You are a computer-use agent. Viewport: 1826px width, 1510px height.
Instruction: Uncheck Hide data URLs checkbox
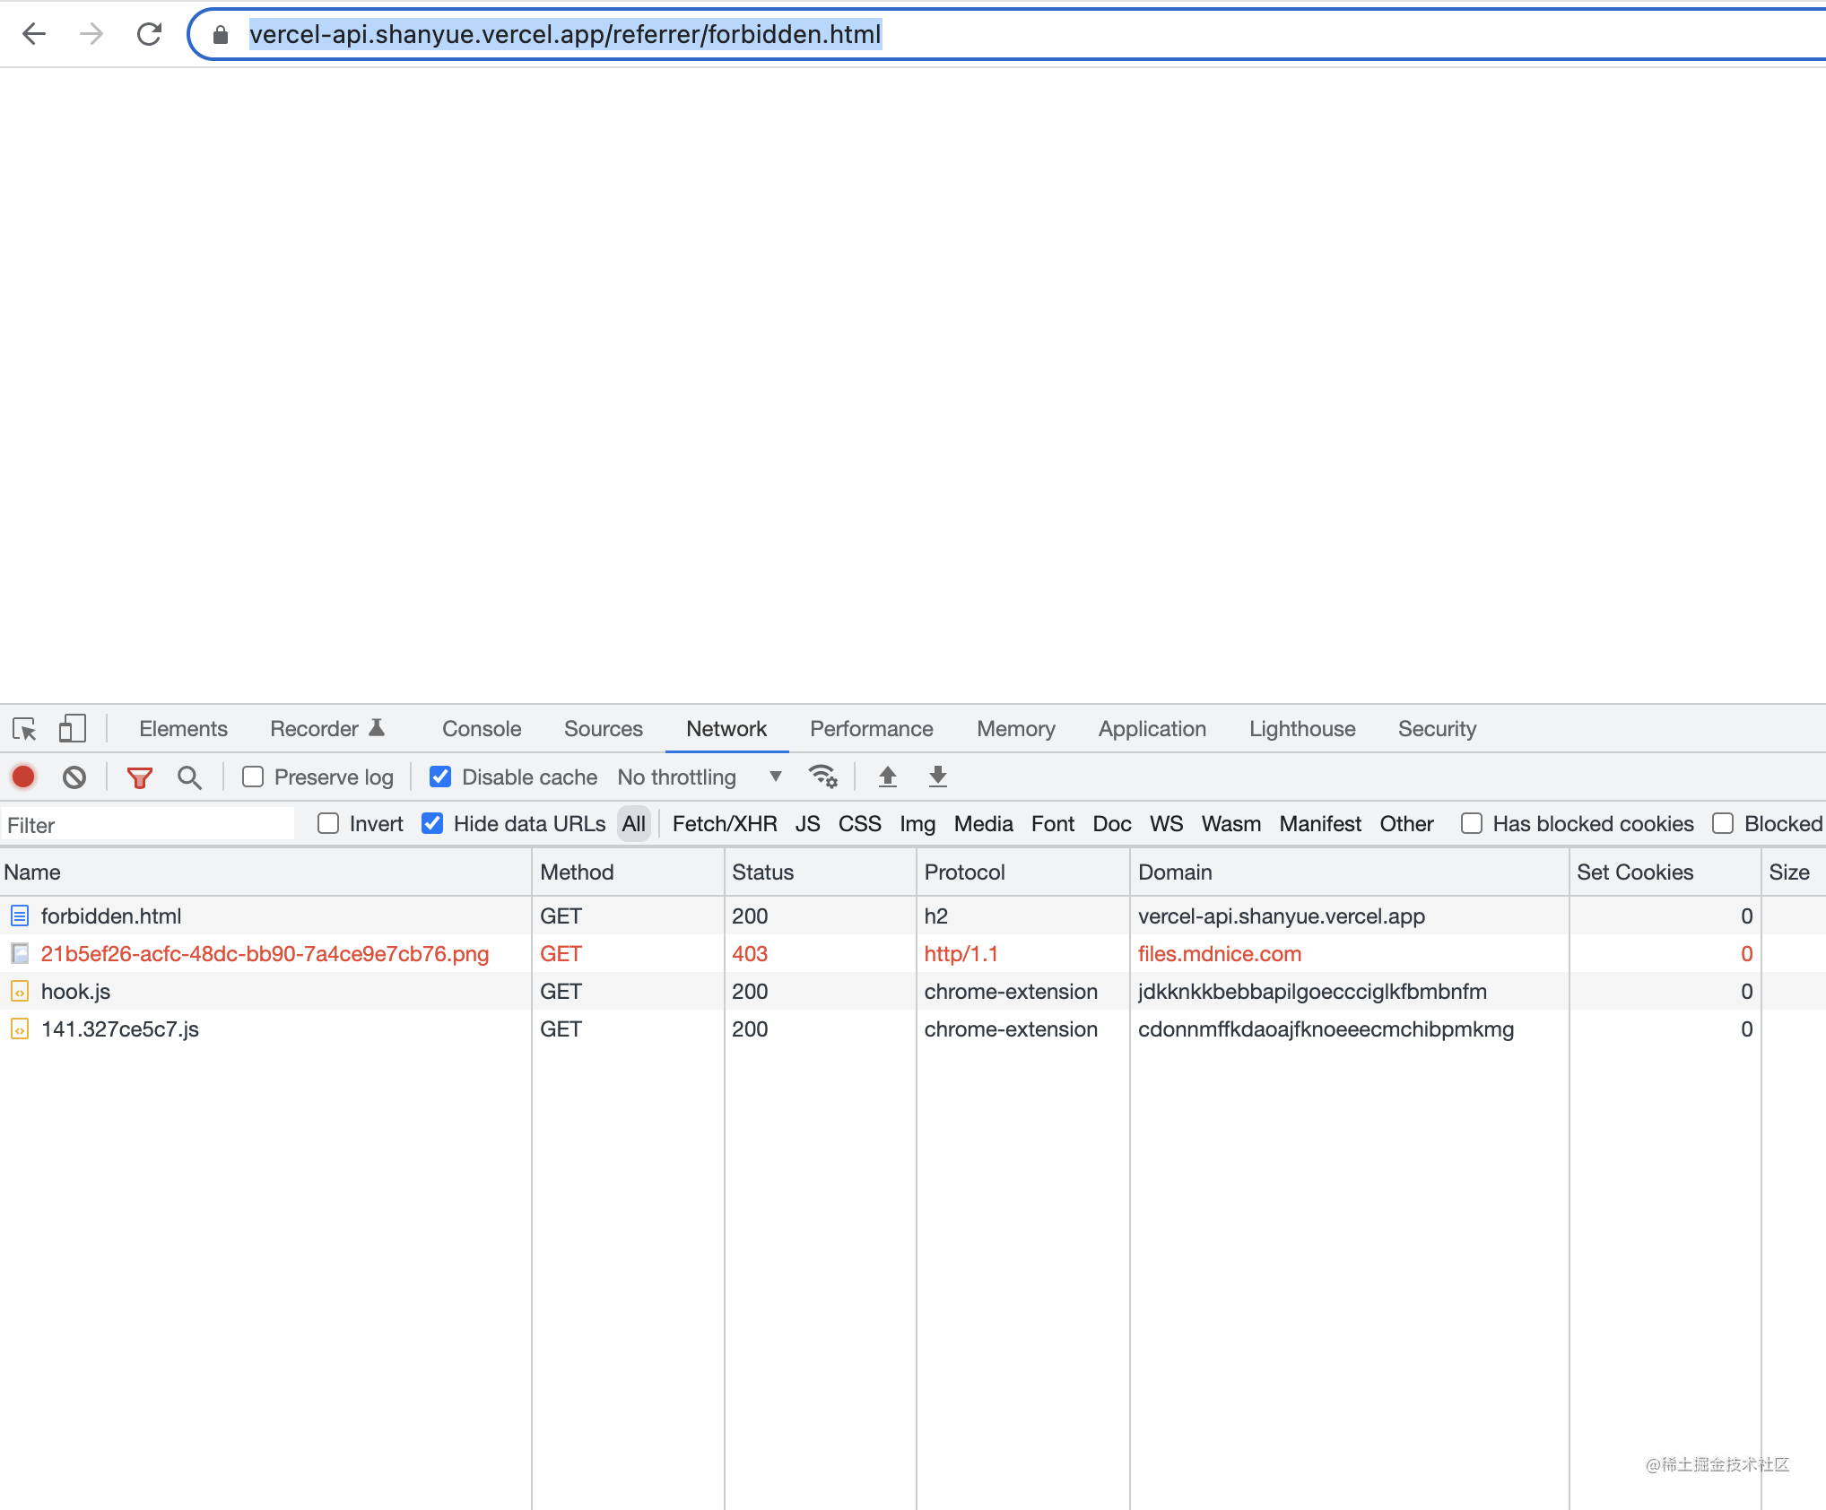pos(432,823)
